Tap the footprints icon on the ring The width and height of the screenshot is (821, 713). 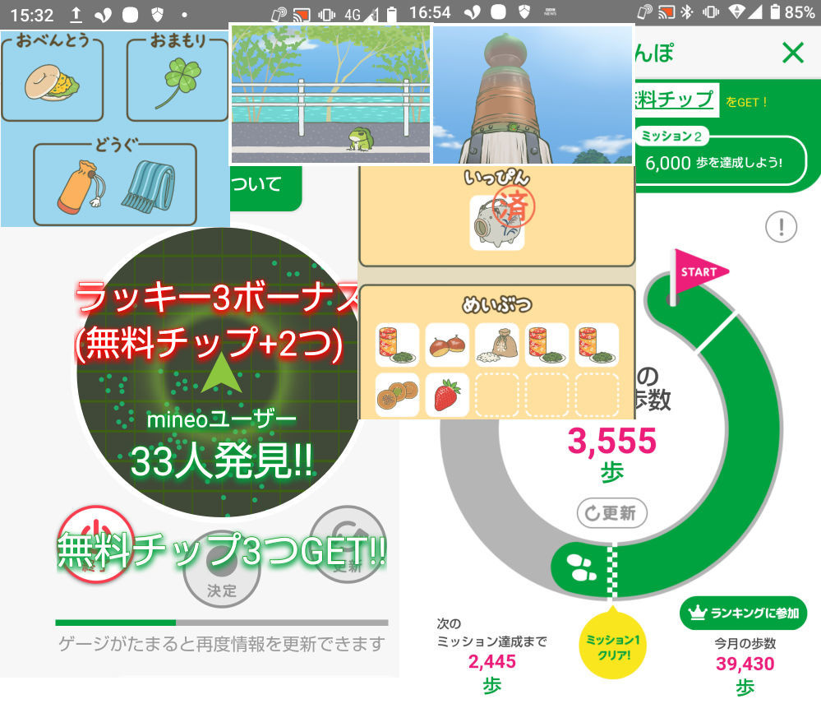click(x=583, y=568)
